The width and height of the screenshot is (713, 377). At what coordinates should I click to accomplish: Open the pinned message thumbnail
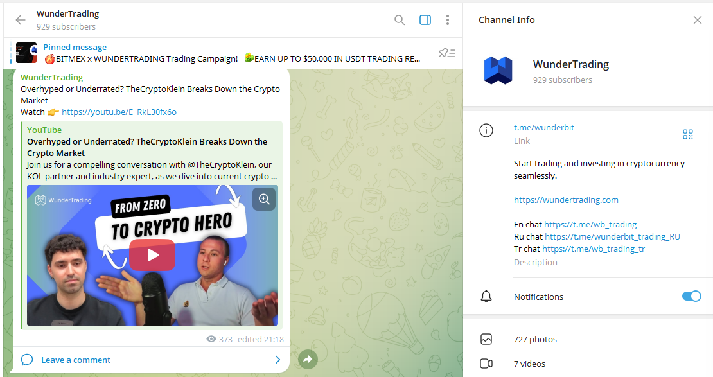click(26, 53)
